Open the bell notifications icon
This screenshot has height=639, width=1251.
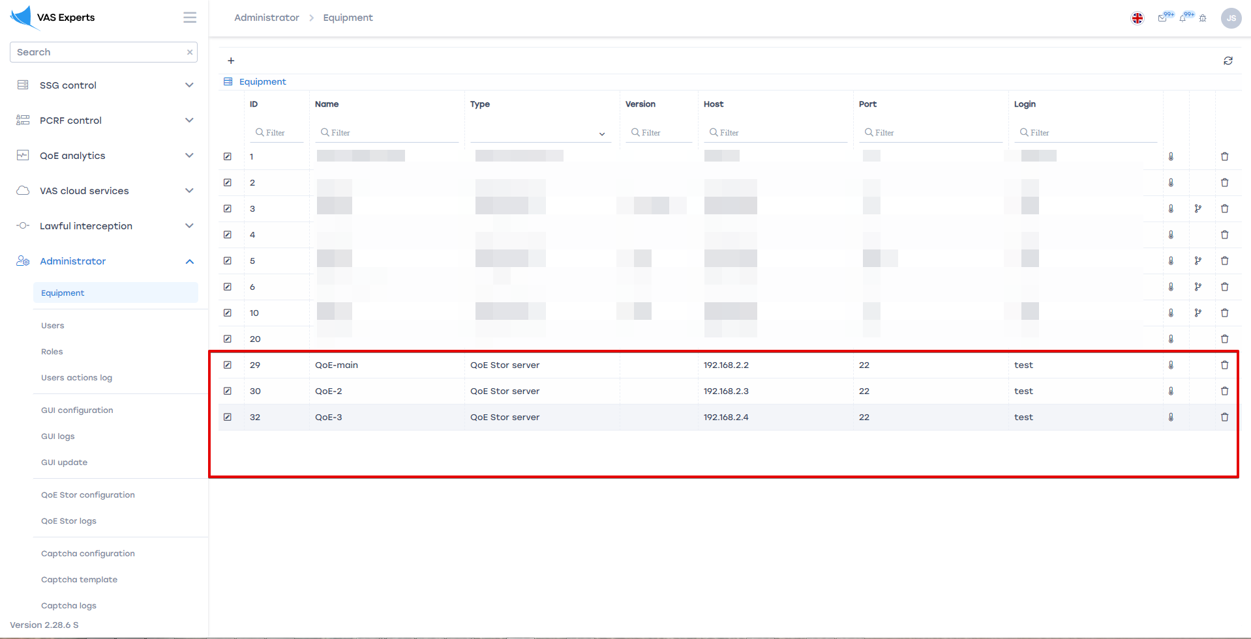click(x=1183, y=18)
